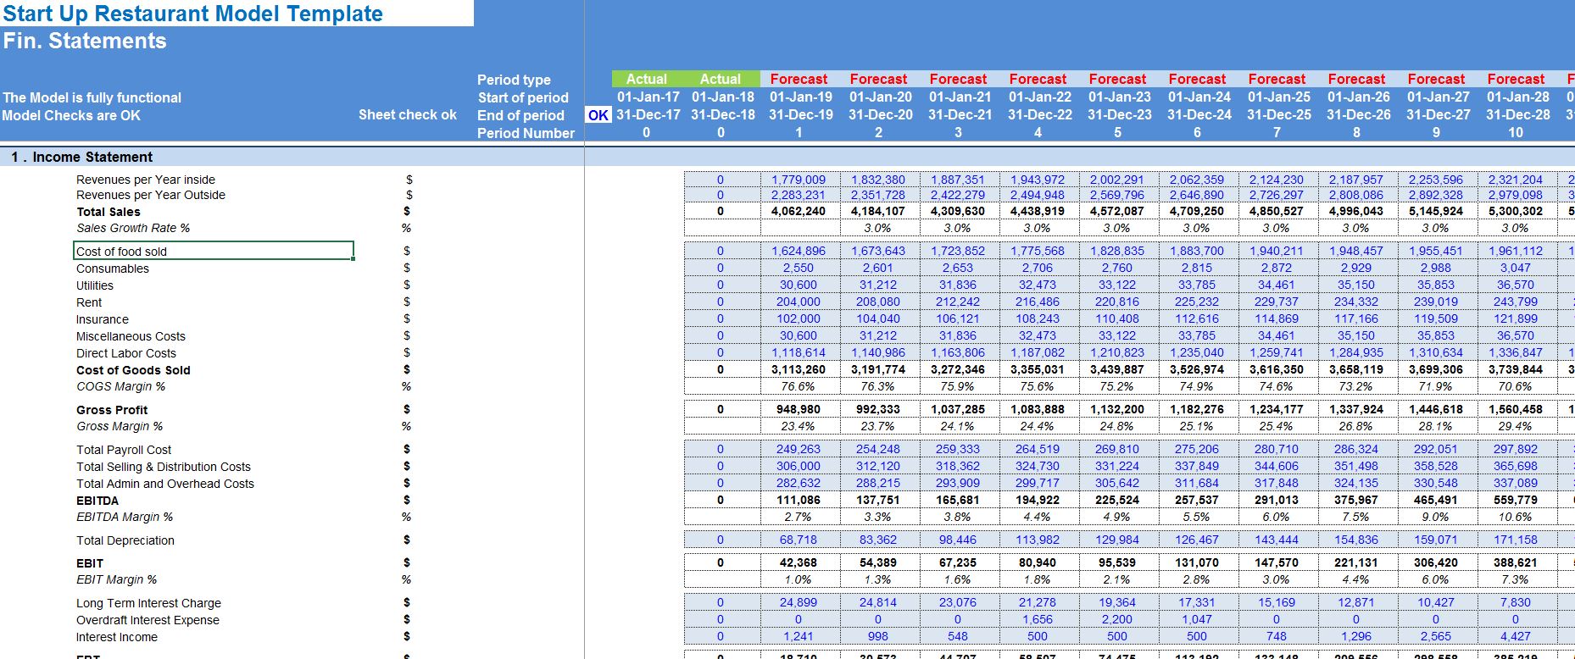Select the '01-Jan-28' start of period cell
1575x659 pixels.
pos(1517,97)
